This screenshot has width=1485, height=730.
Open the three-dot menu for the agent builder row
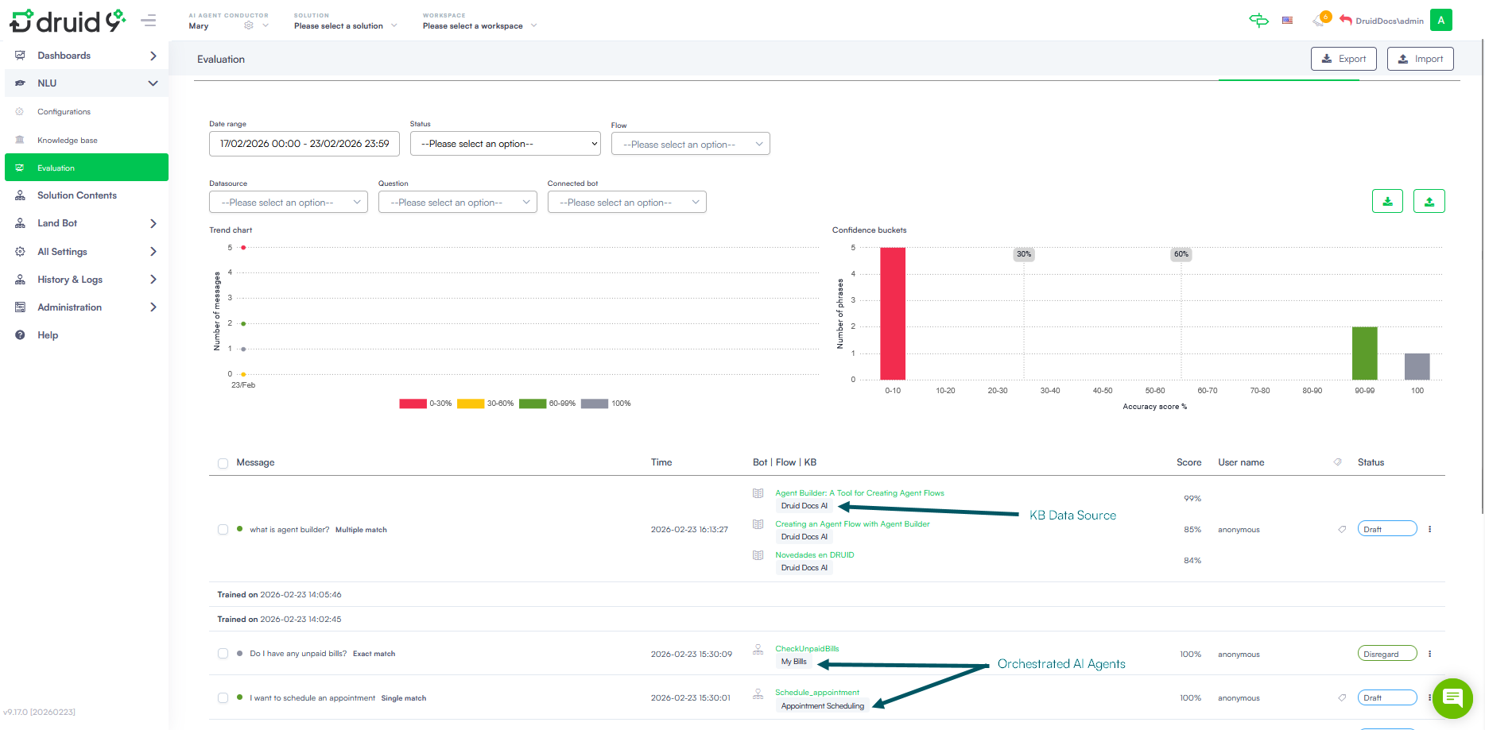click(1429, 529)
